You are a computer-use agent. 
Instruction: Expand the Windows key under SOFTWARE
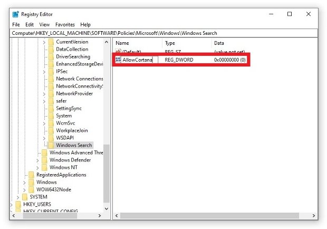(24, 183)
